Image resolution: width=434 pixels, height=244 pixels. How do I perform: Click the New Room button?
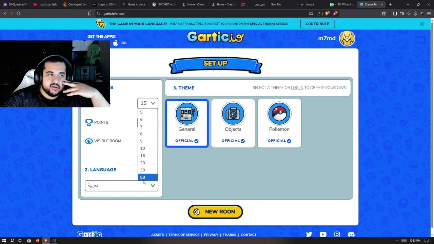(x=215, y=212)
